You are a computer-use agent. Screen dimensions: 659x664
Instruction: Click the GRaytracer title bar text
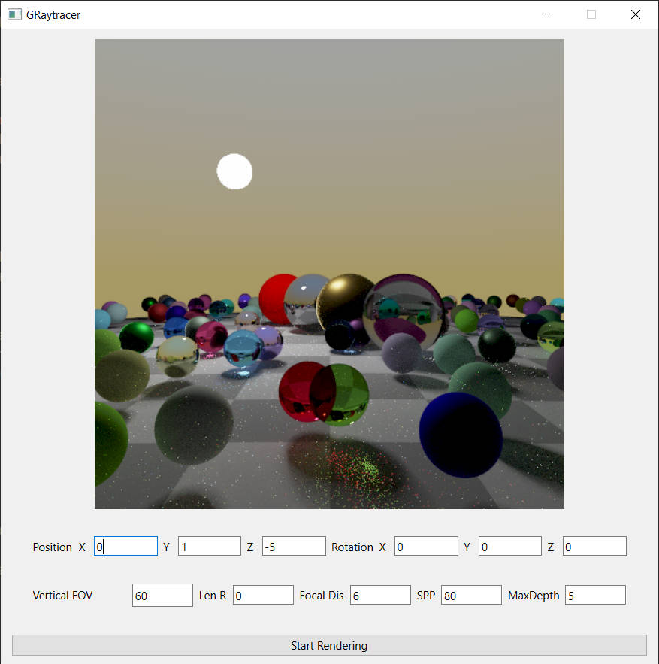coord(53,14)
